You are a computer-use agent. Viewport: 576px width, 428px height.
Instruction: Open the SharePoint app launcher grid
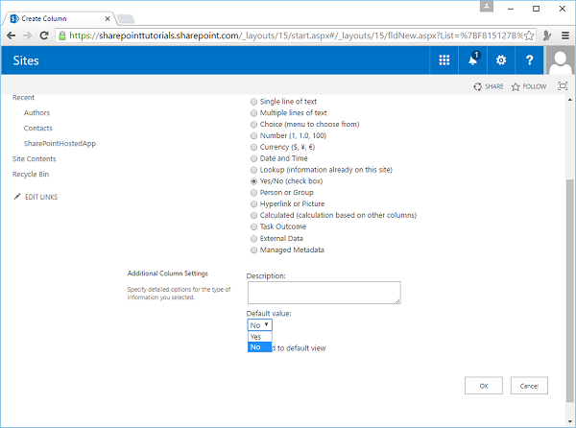[444, 59]
